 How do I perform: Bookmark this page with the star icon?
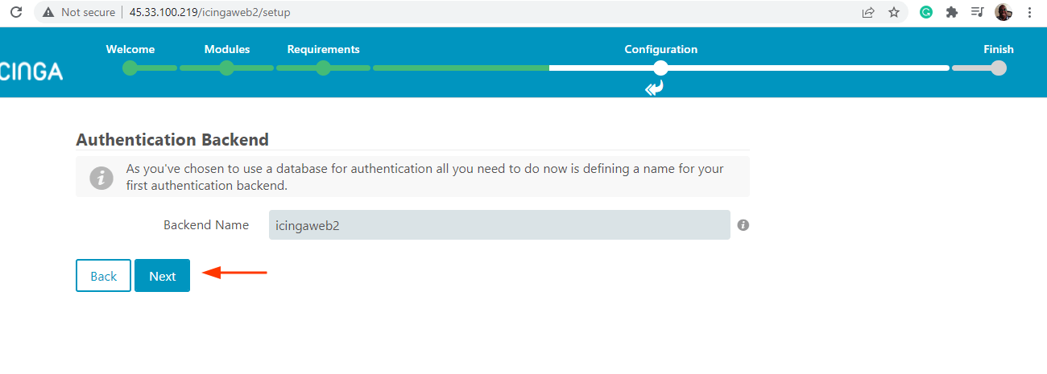coord(893,12)
